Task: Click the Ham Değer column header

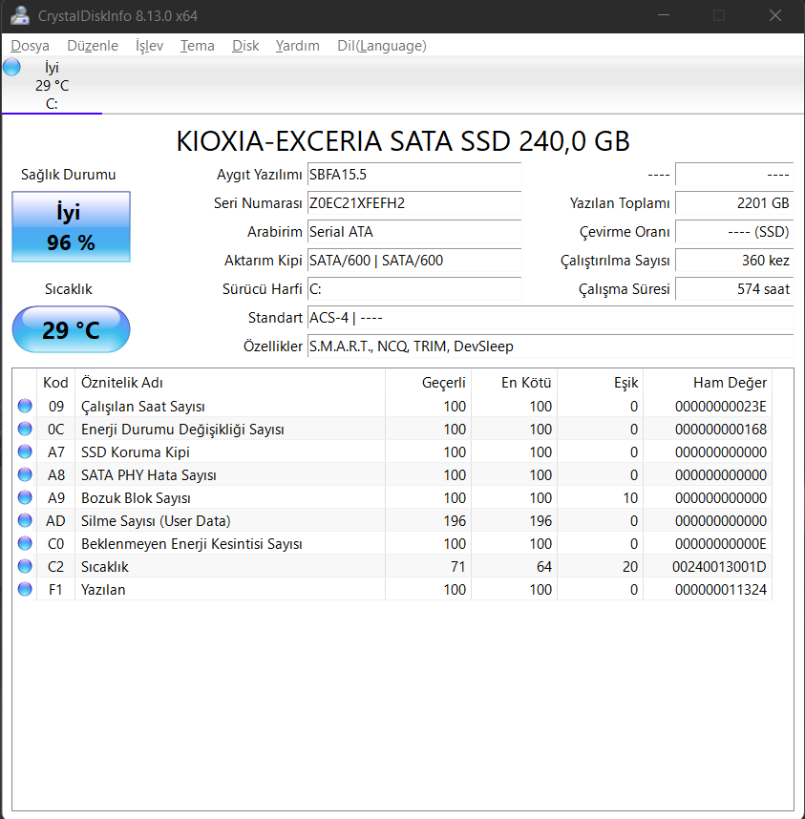Action: pos(708,383)
